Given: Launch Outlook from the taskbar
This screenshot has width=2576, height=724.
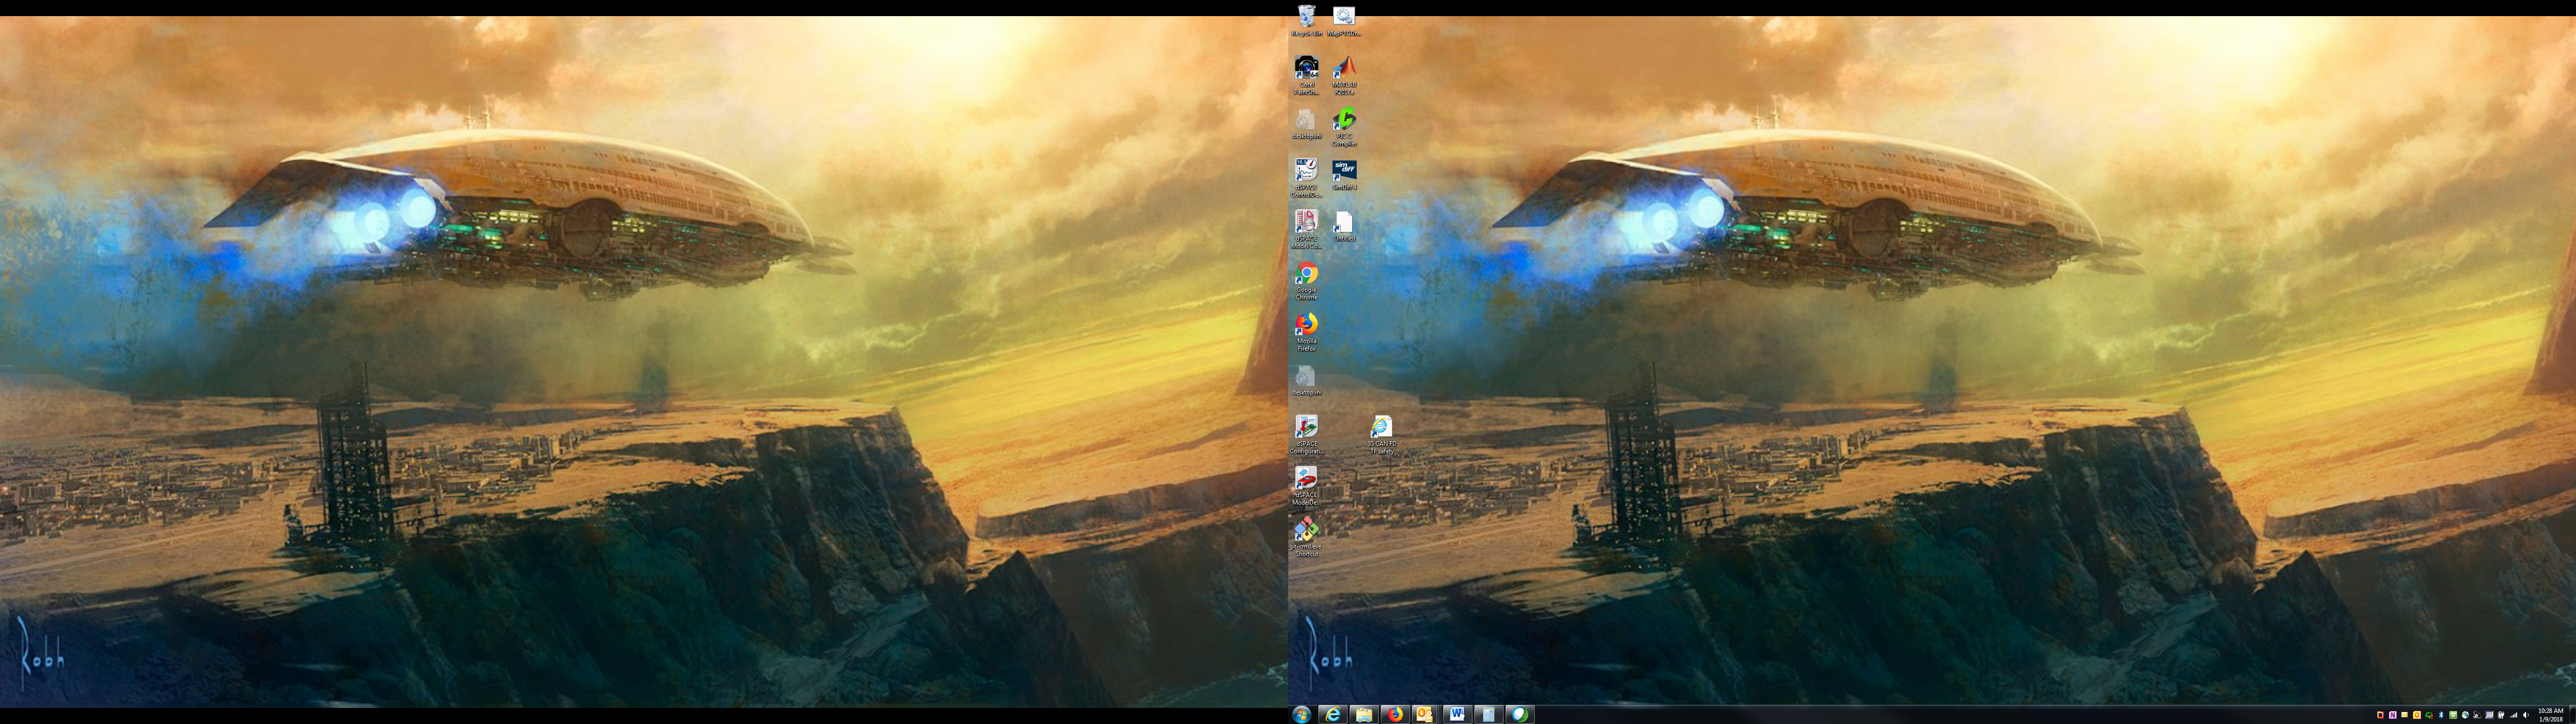Looking at the screenshot, I should click(x=1426, y=714).
